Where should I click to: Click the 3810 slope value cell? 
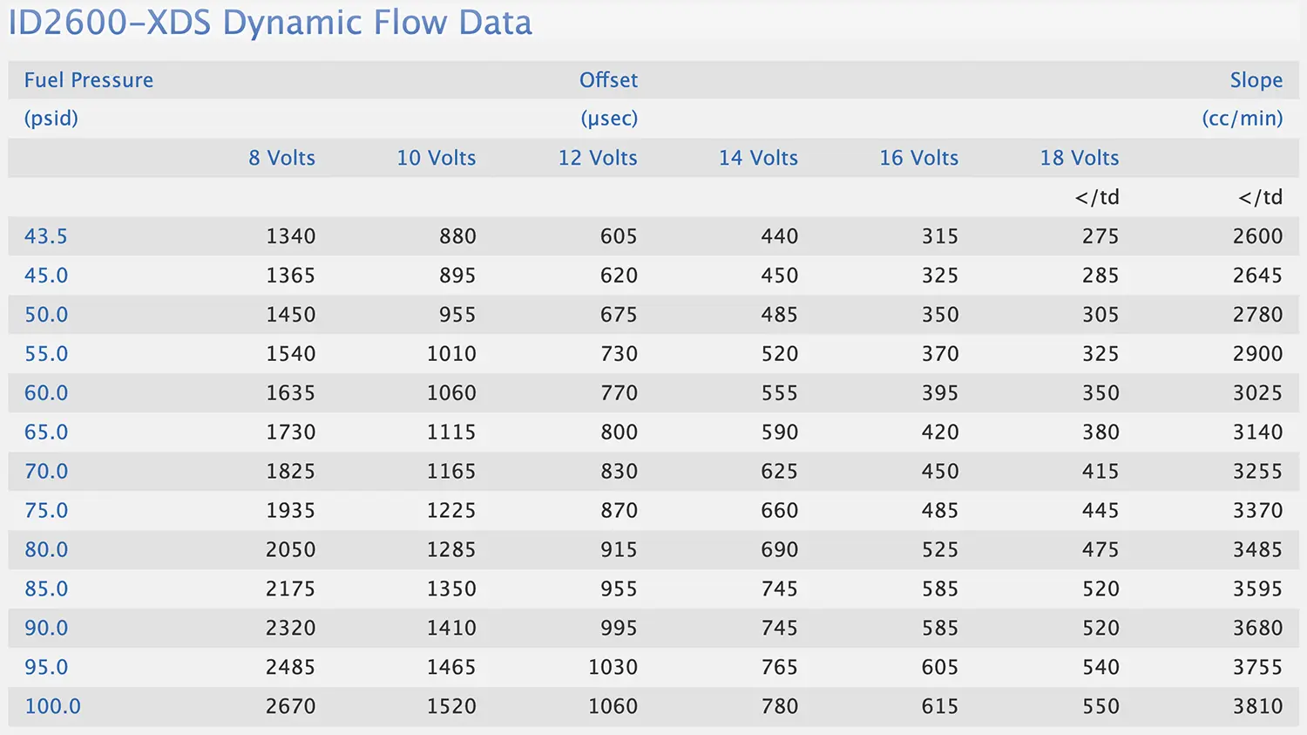[1257, 706]
